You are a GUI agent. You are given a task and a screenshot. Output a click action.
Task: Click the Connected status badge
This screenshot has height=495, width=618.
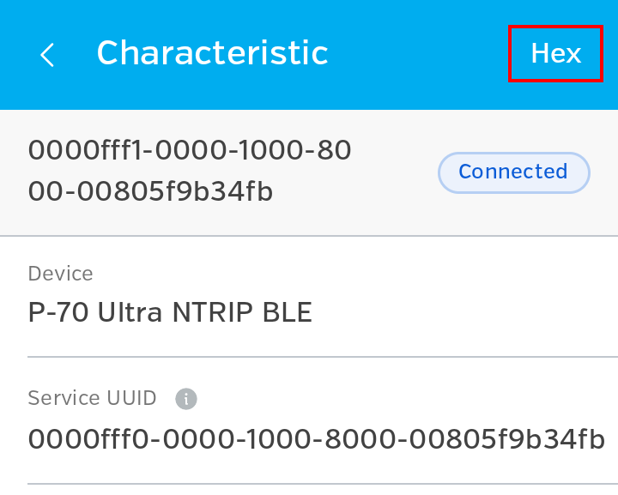coord(513,172)
